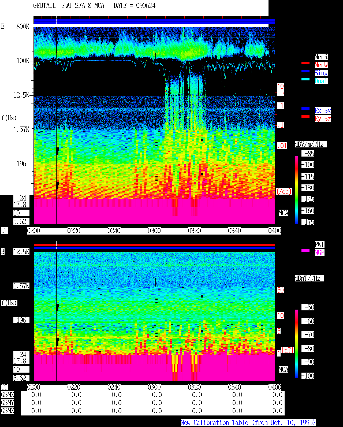Viewport: 343px width, 427px height.
Task: Click the 12.5K label on B panel
Action: (21, 252)
